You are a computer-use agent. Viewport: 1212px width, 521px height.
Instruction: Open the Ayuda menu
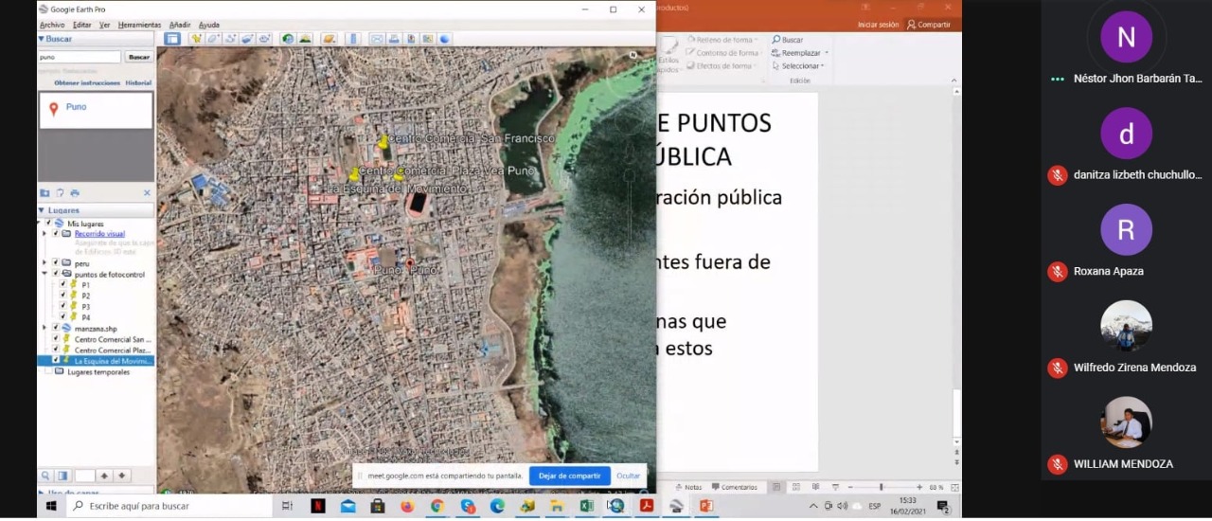[209, 25]
